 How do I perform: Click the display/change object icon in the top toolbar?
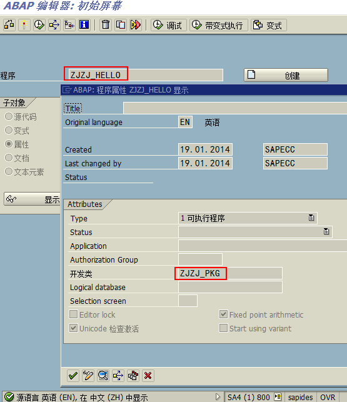click(x=9, y=25)
